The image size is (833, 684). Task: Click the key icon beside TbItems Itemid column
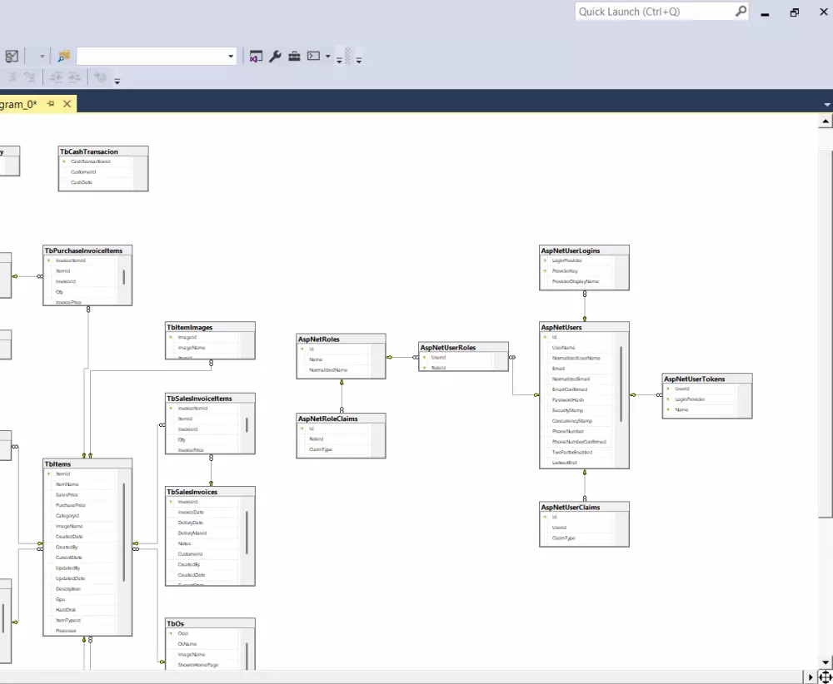coord(48,473)
